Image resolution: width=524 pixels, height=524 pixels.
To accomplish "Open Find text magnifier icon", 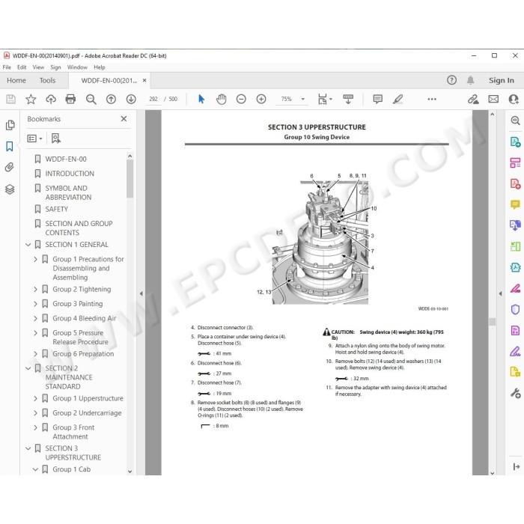I will click(91, 99).
